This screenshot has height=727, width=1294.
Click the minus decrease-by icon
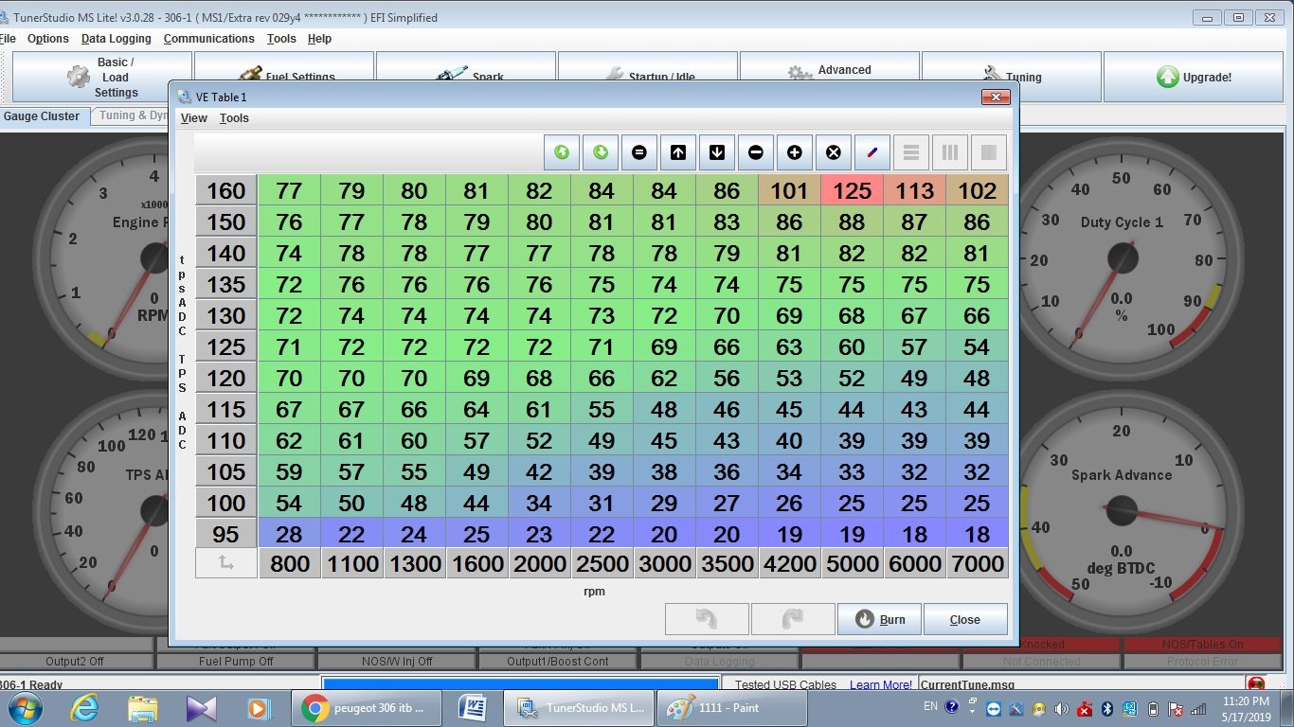[x=756, y=152]
